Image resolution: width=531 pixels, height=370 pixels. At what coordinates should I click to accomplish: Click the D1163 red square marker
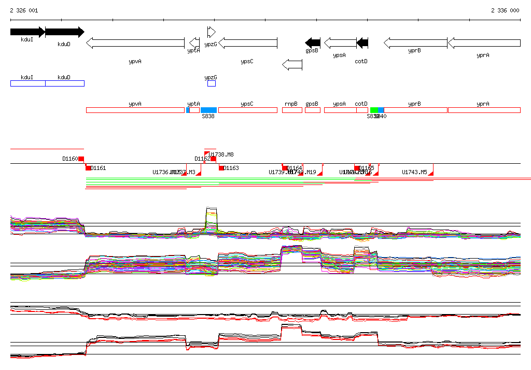click(x=221, y=168)
